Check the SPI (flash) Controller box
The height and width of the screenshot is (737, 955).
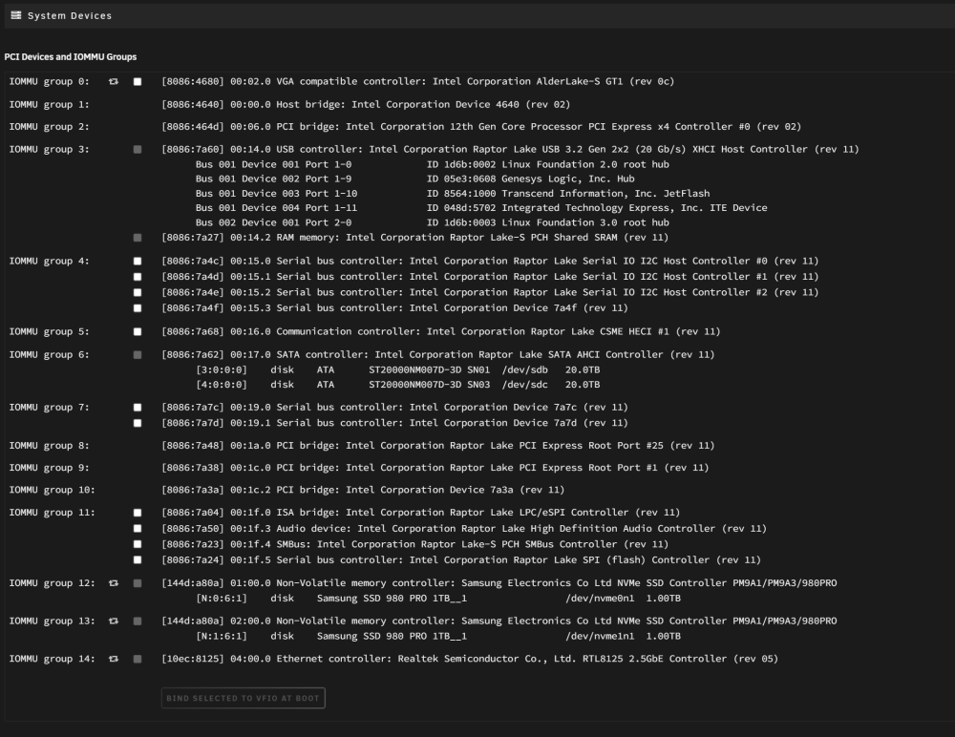138,560
